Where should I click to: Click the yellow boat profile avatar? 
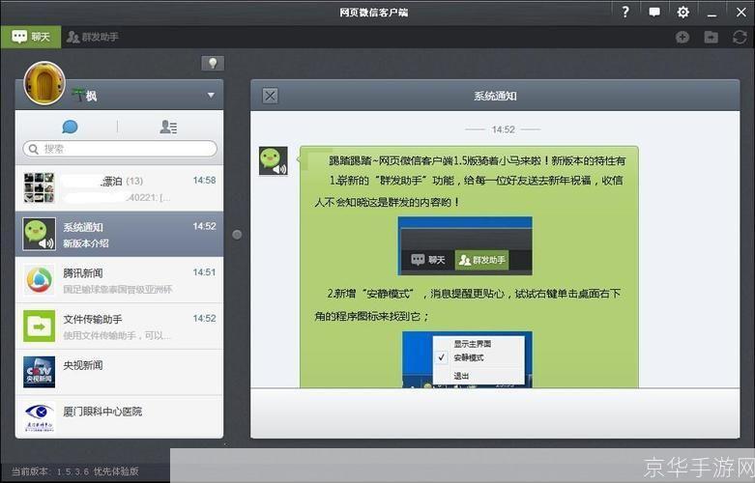pyautogui.click(x=44, y=83)
